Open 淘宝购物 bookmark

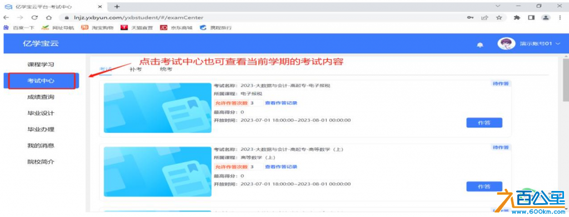click(x=98, y=28)
